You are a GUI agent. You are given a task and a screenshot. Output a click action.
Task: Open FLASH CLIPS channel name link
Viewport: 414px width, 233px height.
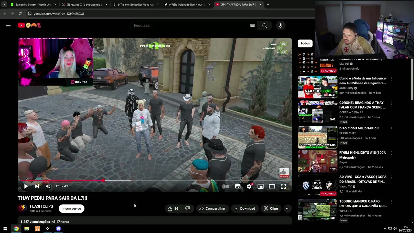click(41, 206)
